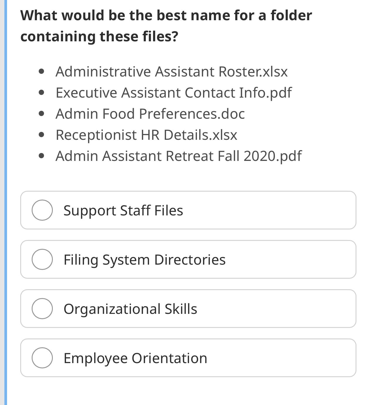Viewport: 367px width, 405px height.
Task: Click 'Executive Assistant Contact Info.pdf' list item
Action: tap(174, 93)
